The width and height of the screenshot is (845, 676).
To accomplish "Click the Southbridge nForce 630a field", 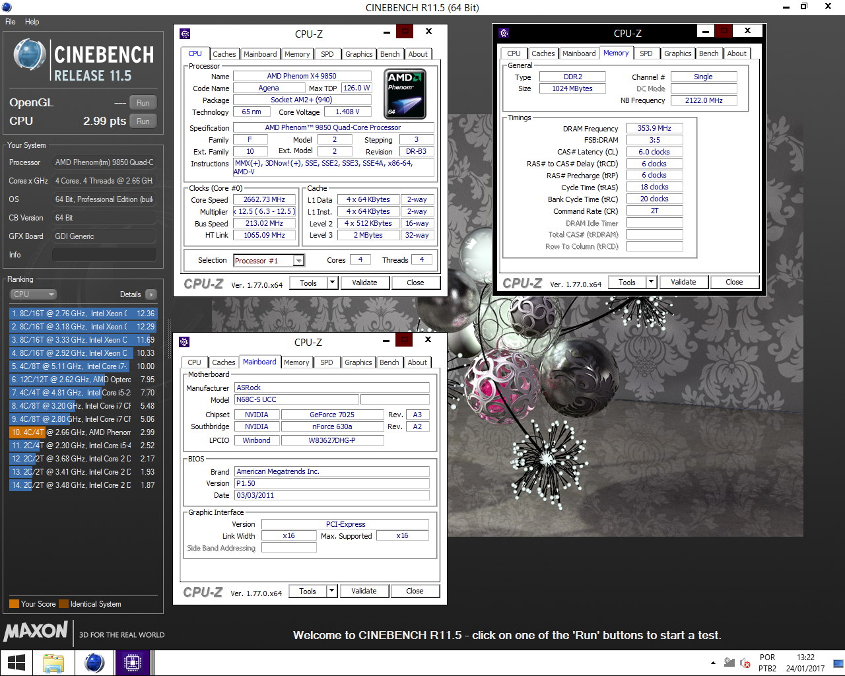I will 332,426.
